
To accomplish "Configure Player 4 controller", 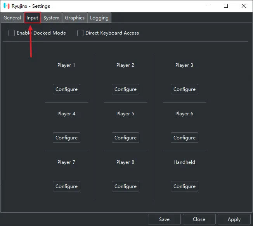I will (x=66, y=138).
